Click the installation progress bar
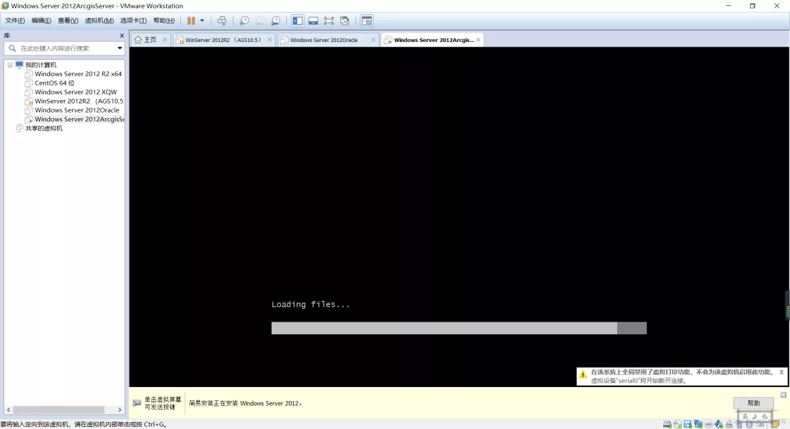 click(458, 328)
